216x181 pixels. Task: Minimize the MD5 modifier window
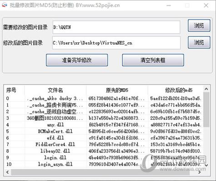tap(169, 5)
